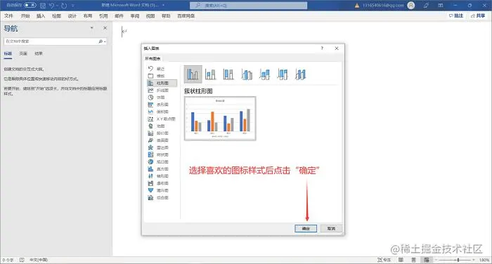492x264 pixels.
Task: Switch to the 布局 (Layout) ribbon tab
Action: pyautogui.click(x=88, y=15)
